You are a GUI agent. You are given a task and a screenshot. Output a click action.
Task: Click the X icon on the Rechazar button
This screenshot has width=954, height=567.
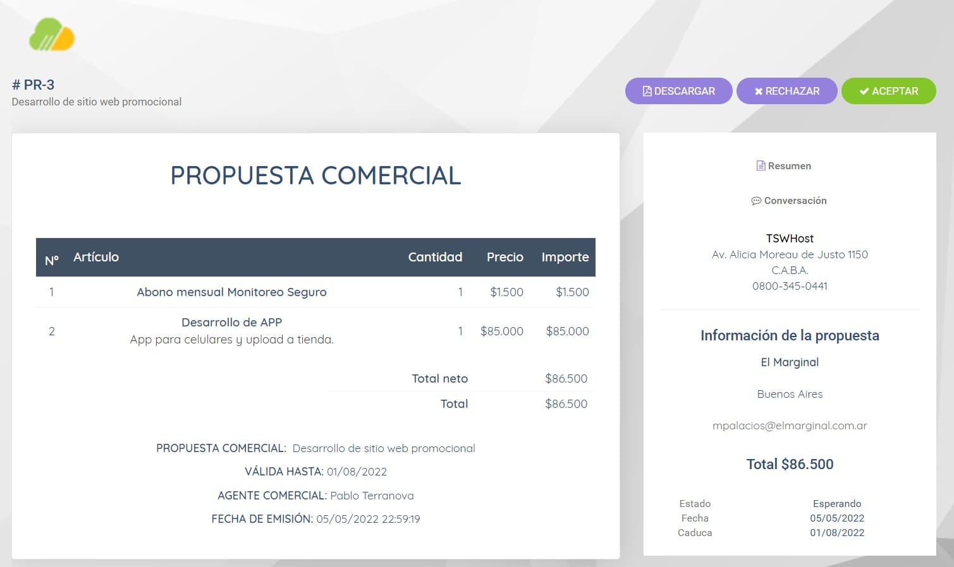click(759, 92)
